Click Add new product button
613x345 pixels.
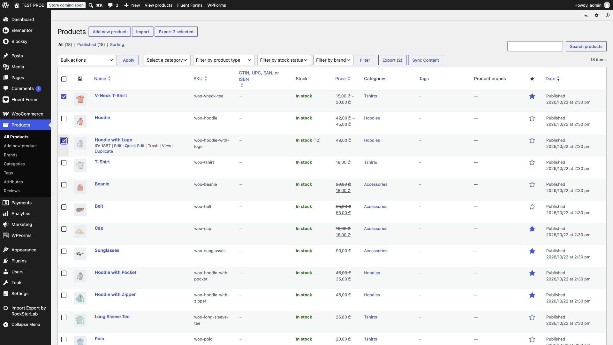110,32
